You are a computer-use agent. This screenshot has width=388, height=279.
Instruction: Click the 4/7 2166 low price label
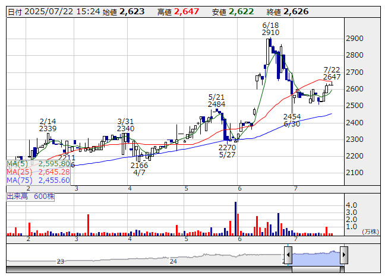click(x=139, y=169)
